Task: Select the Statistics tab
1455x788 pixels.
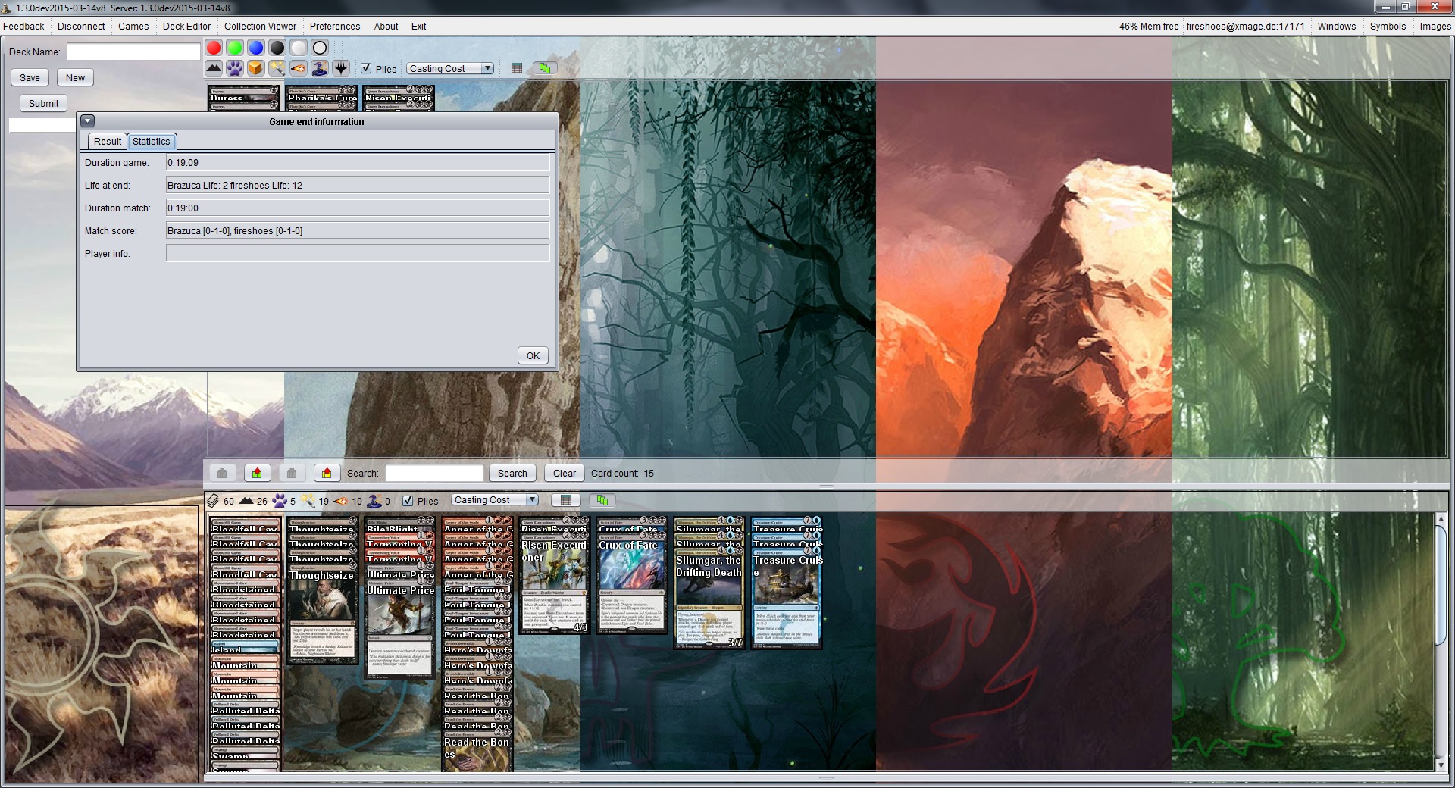Action: (x=152, y=142)
